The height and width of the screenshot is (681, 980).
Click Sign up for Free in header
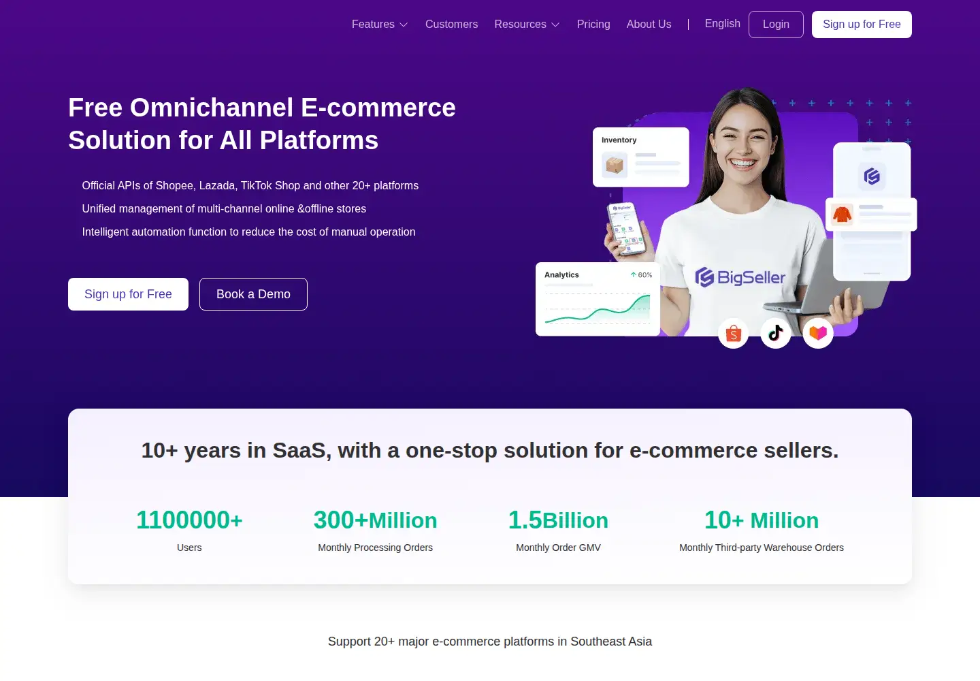[862, 25]
